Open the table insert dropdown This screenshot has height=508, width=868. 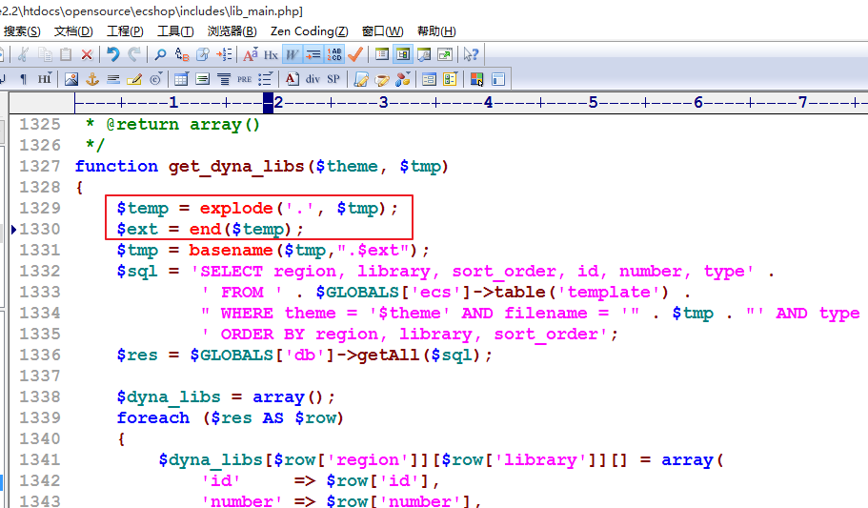tap(179, 79)
